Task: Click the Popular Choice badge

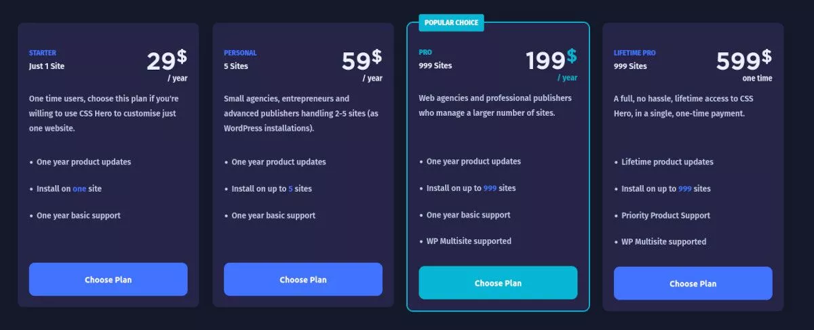Action: click(452, 22)
